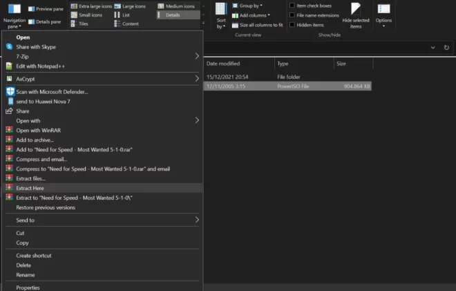The height and width of the screenshot is (291, 456).
Task: Enable Item check boxes
Action: (292, 6)
